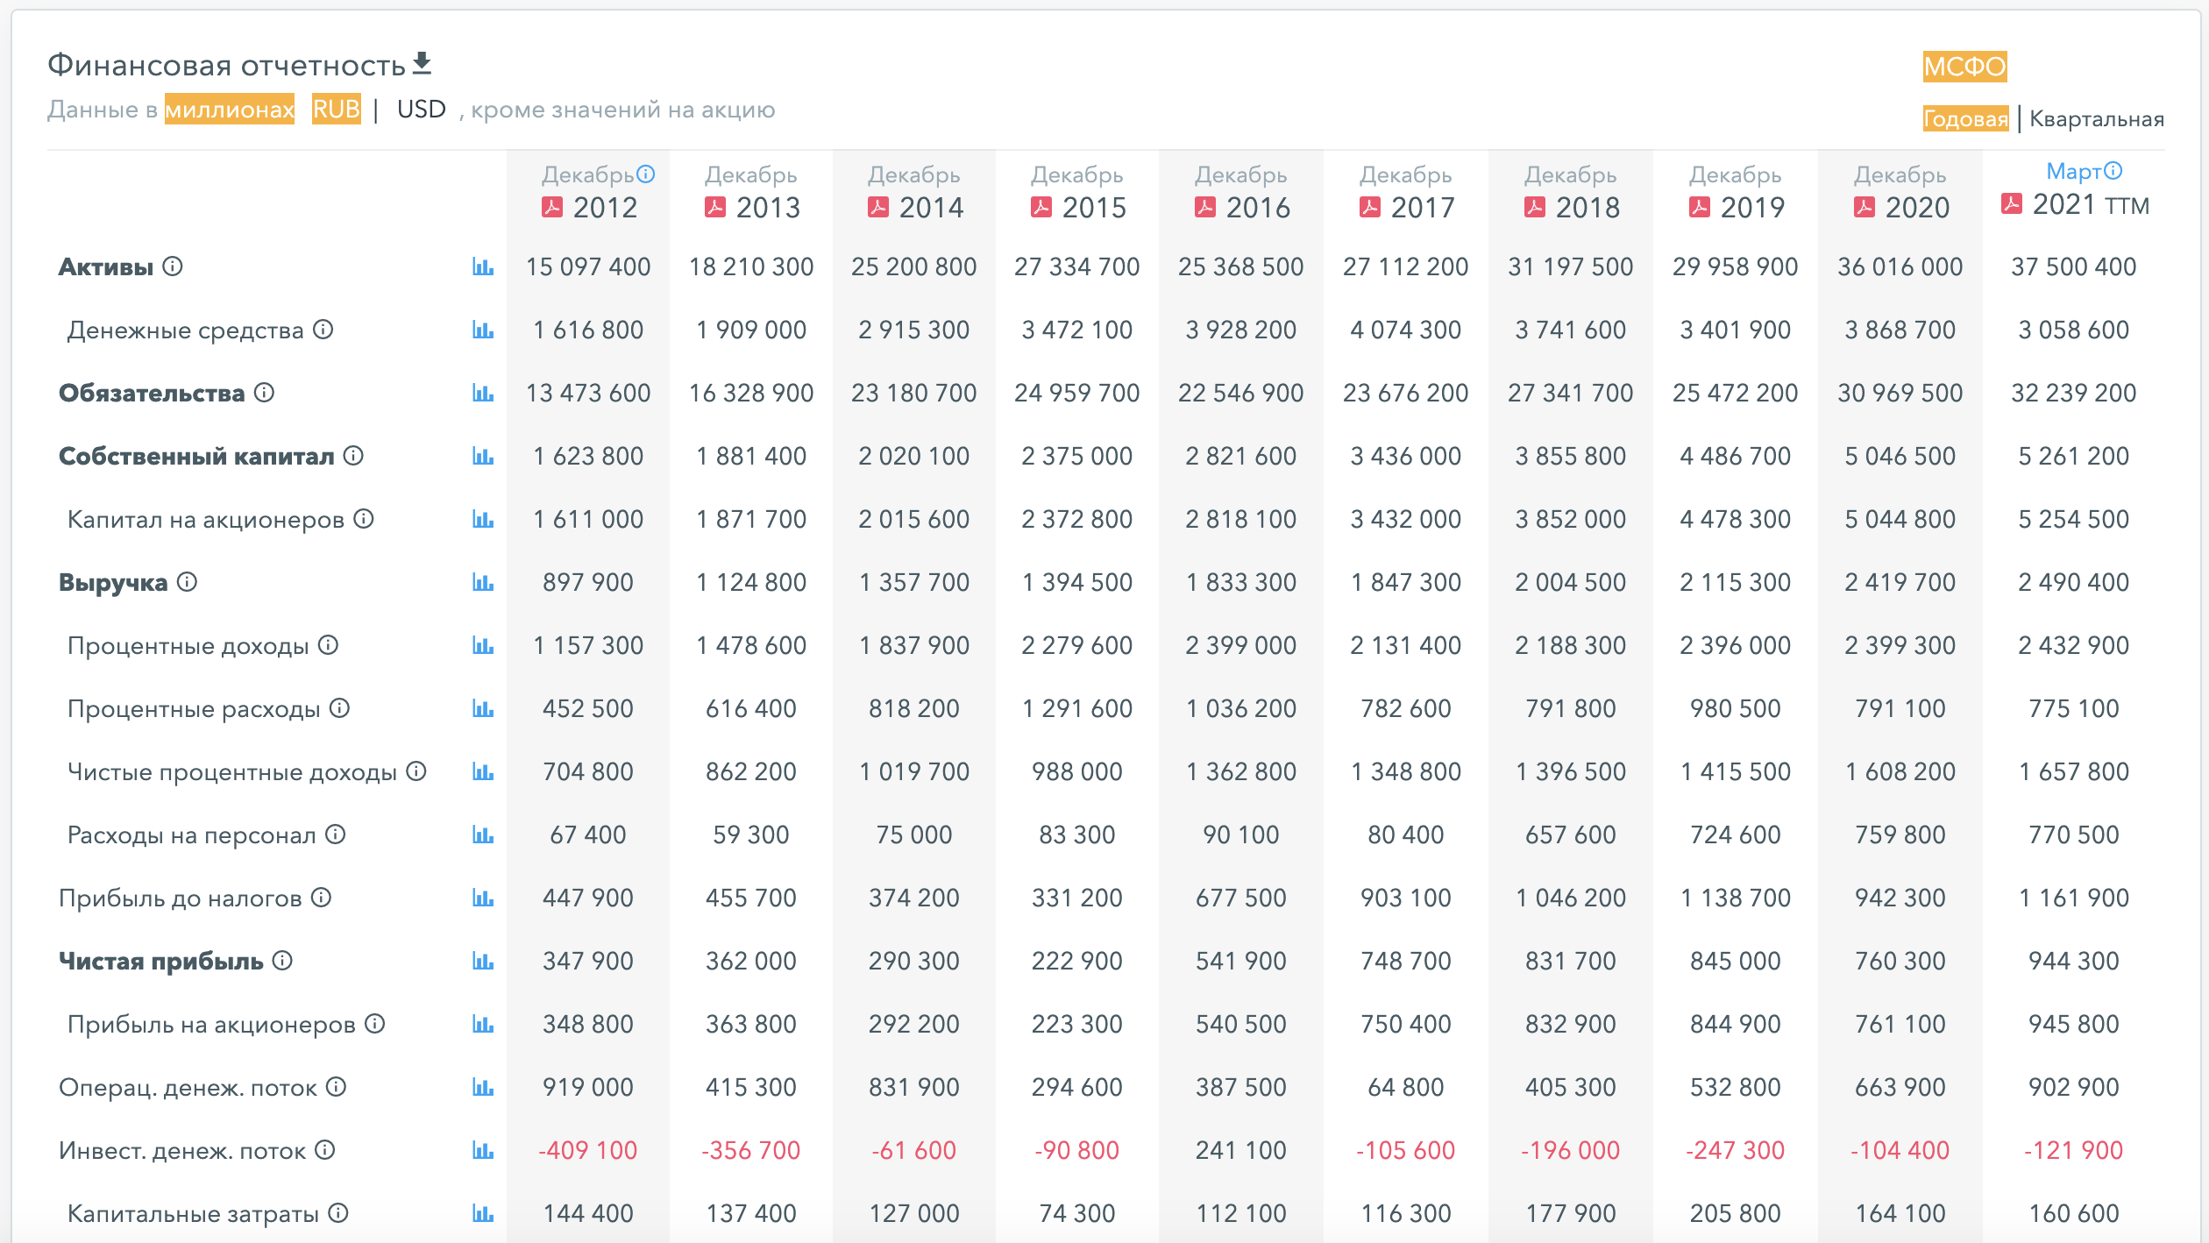Screen dimensions: 2209x1243
Task: Select the Прибыль до налогов value 1 046 200
Action: coord(1570,898)
